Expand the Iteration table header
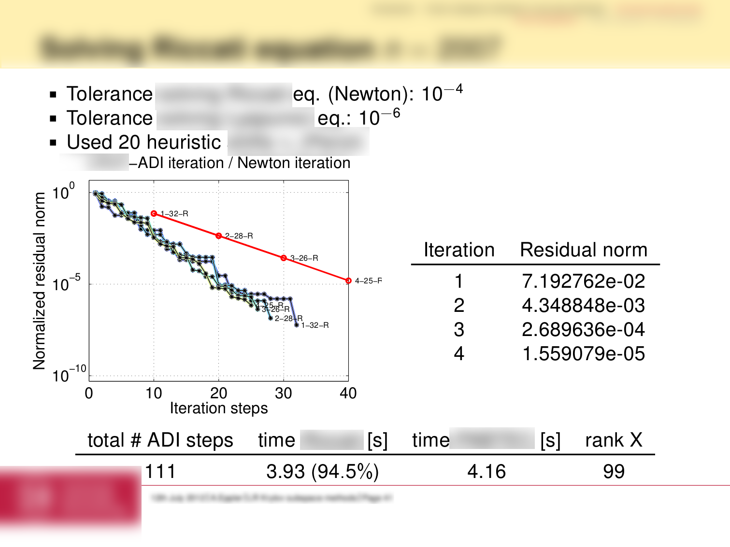The image size is (730, 547). click(458, 250)
